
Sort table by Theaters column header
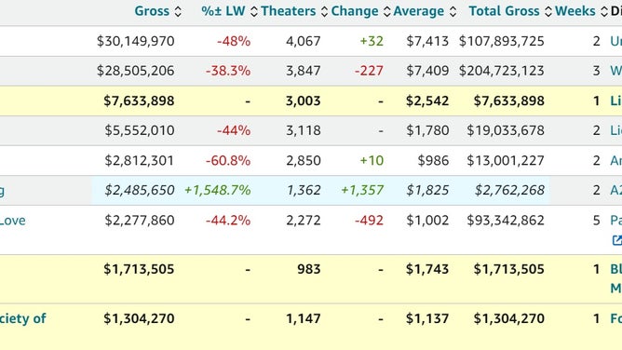pos(289,11)
